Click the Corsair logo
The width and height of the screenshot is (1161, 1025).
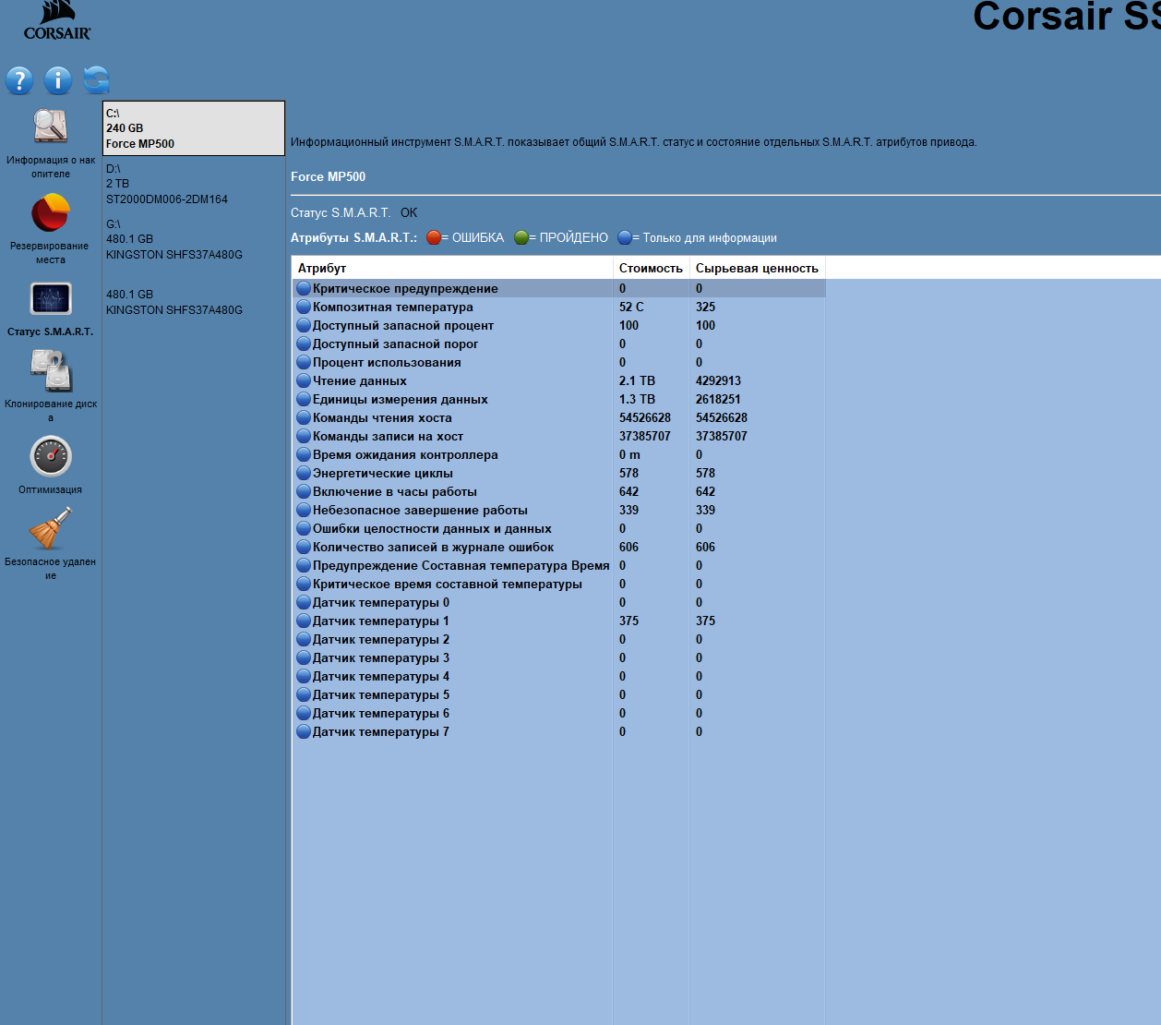tap(57, 21)
